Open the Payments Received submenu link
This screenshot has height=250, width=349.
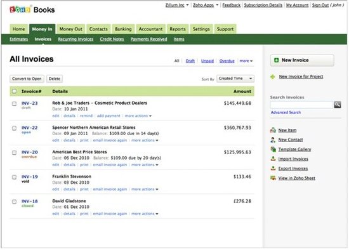(148, 39)
